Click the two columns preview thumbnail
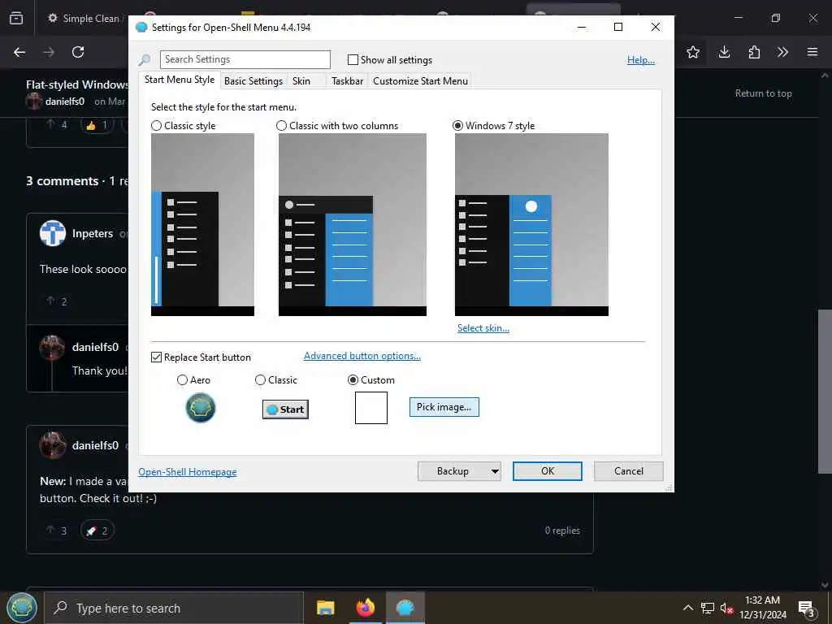Image resolution: width=832 pixels, height=624 pixels. tap(353, 224)
